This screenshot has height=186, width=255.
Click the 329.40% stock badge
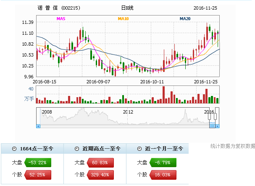[100, 175]
